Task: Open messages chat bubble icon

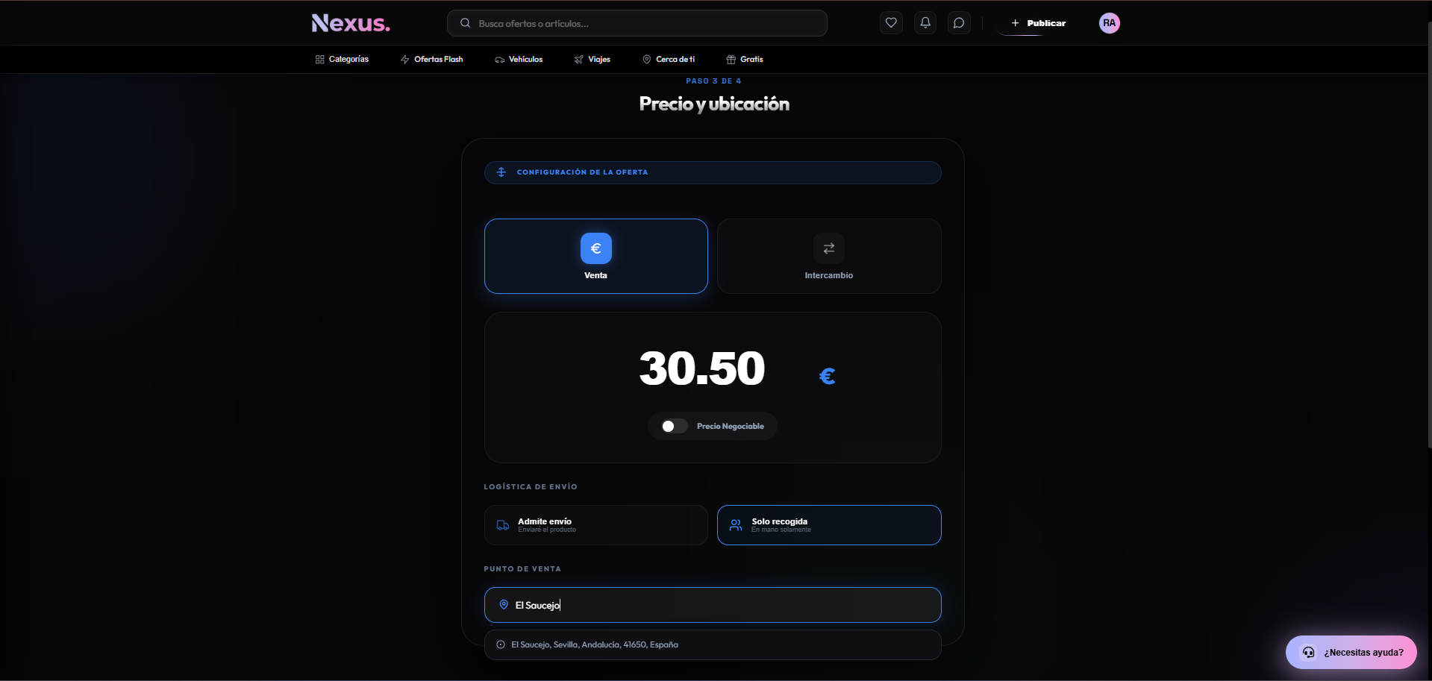Action: (959, 23)
